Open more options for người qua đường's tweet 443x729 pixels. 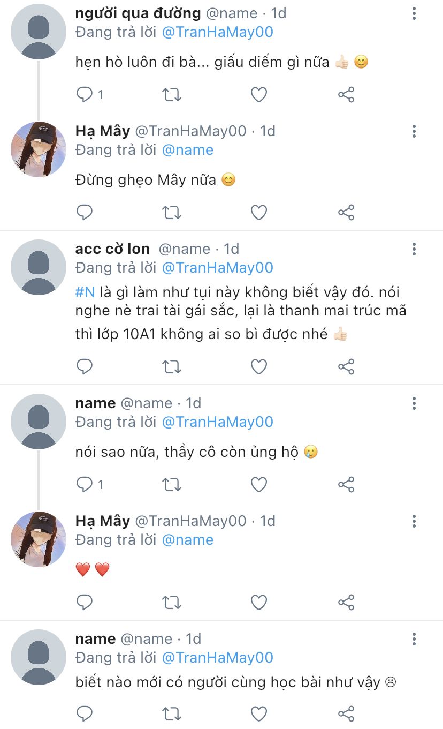tap(414, 13)
